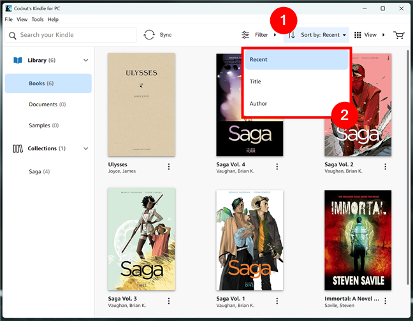Screen dimensions: 413x321
Task: Select Author sort option
Action: pos(296,104)
